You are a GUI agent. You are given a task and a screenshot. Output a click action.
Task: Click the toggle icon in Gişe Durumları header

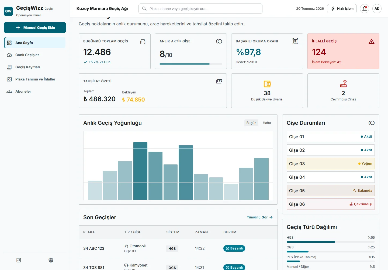[x=372, y=123]
